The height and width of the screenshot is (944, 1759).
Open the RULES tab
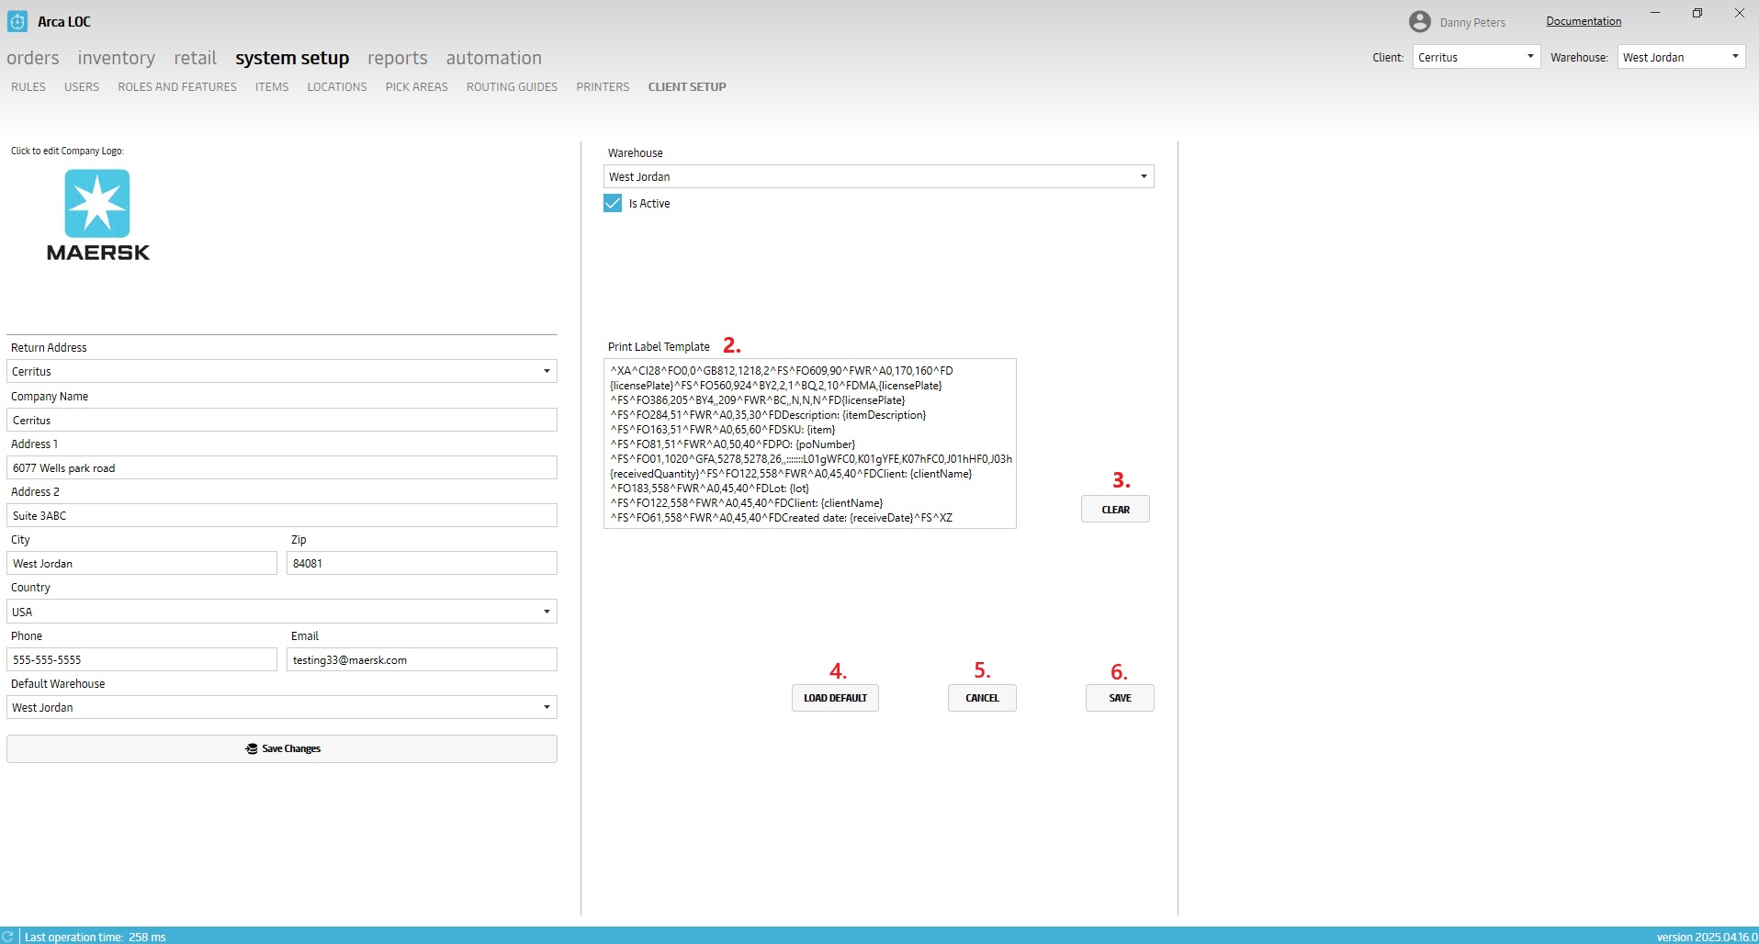click(x=28, y=86)
